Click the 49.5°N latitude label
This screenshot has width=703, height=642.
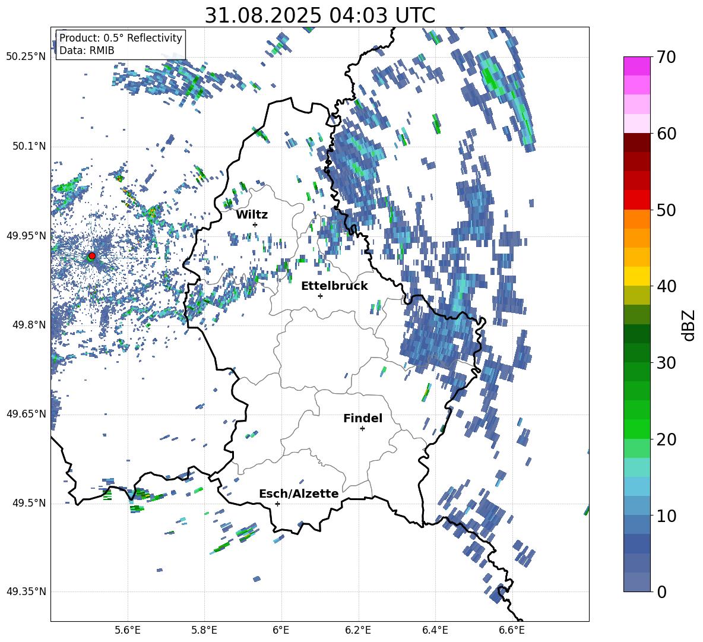[28, 503]
